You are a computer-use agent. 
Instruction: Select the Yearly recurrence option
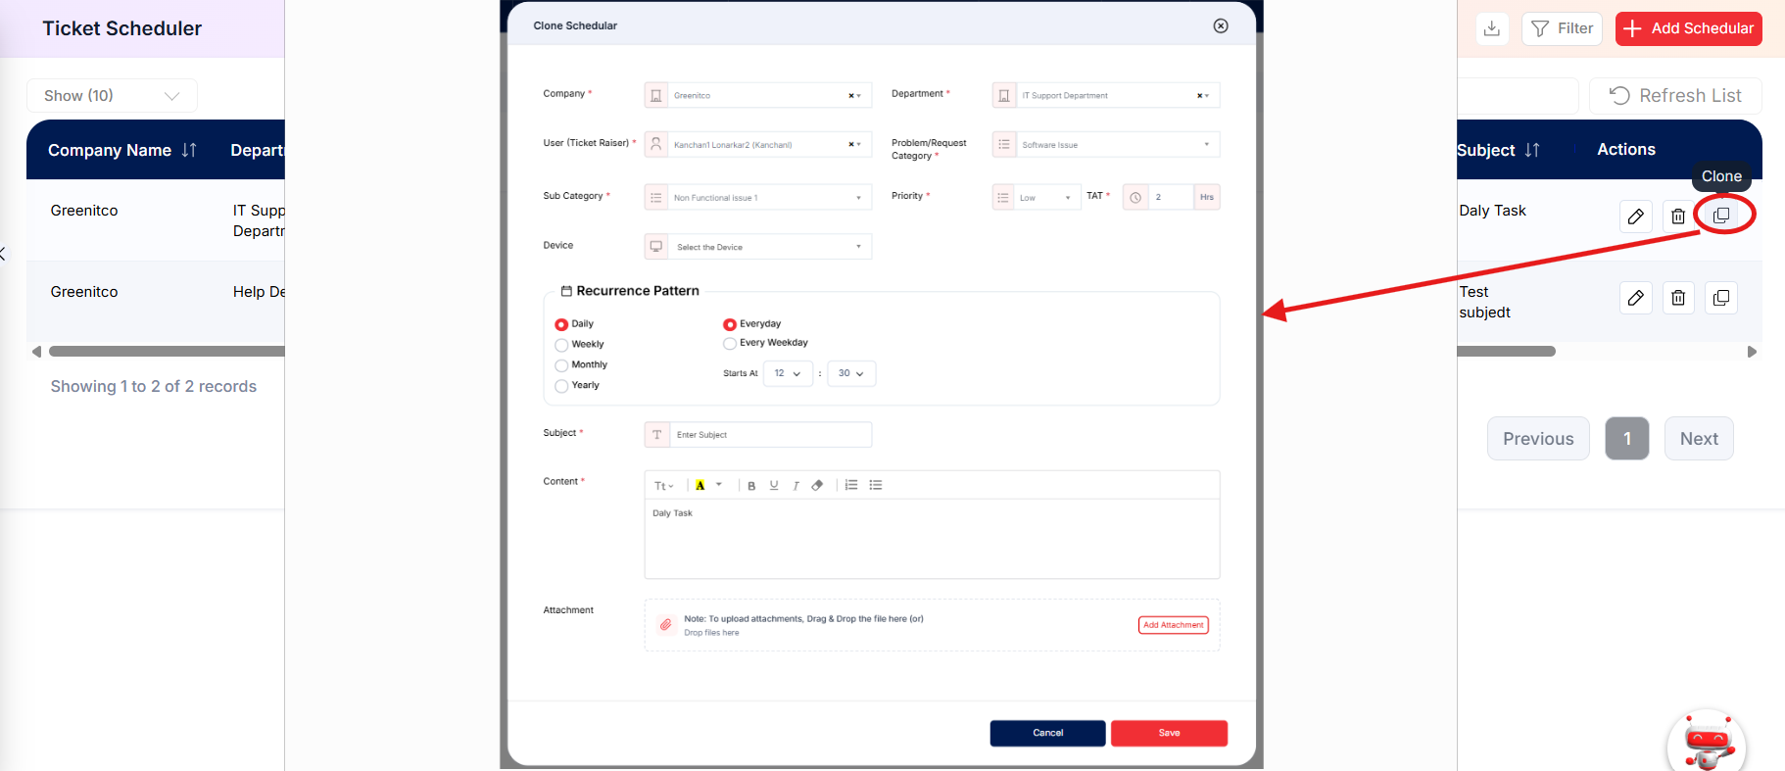[x=561, y=386]
